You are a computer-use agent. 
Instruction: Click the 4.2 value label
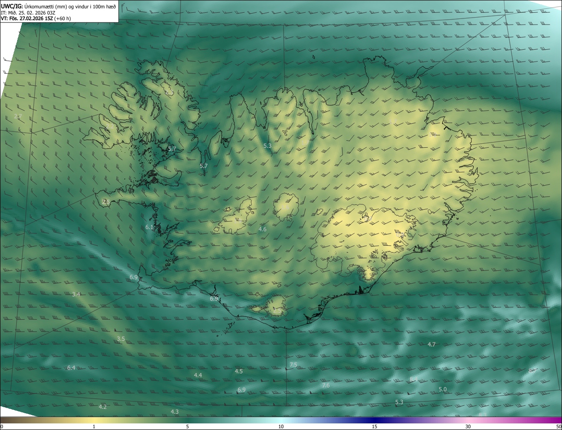103,407
